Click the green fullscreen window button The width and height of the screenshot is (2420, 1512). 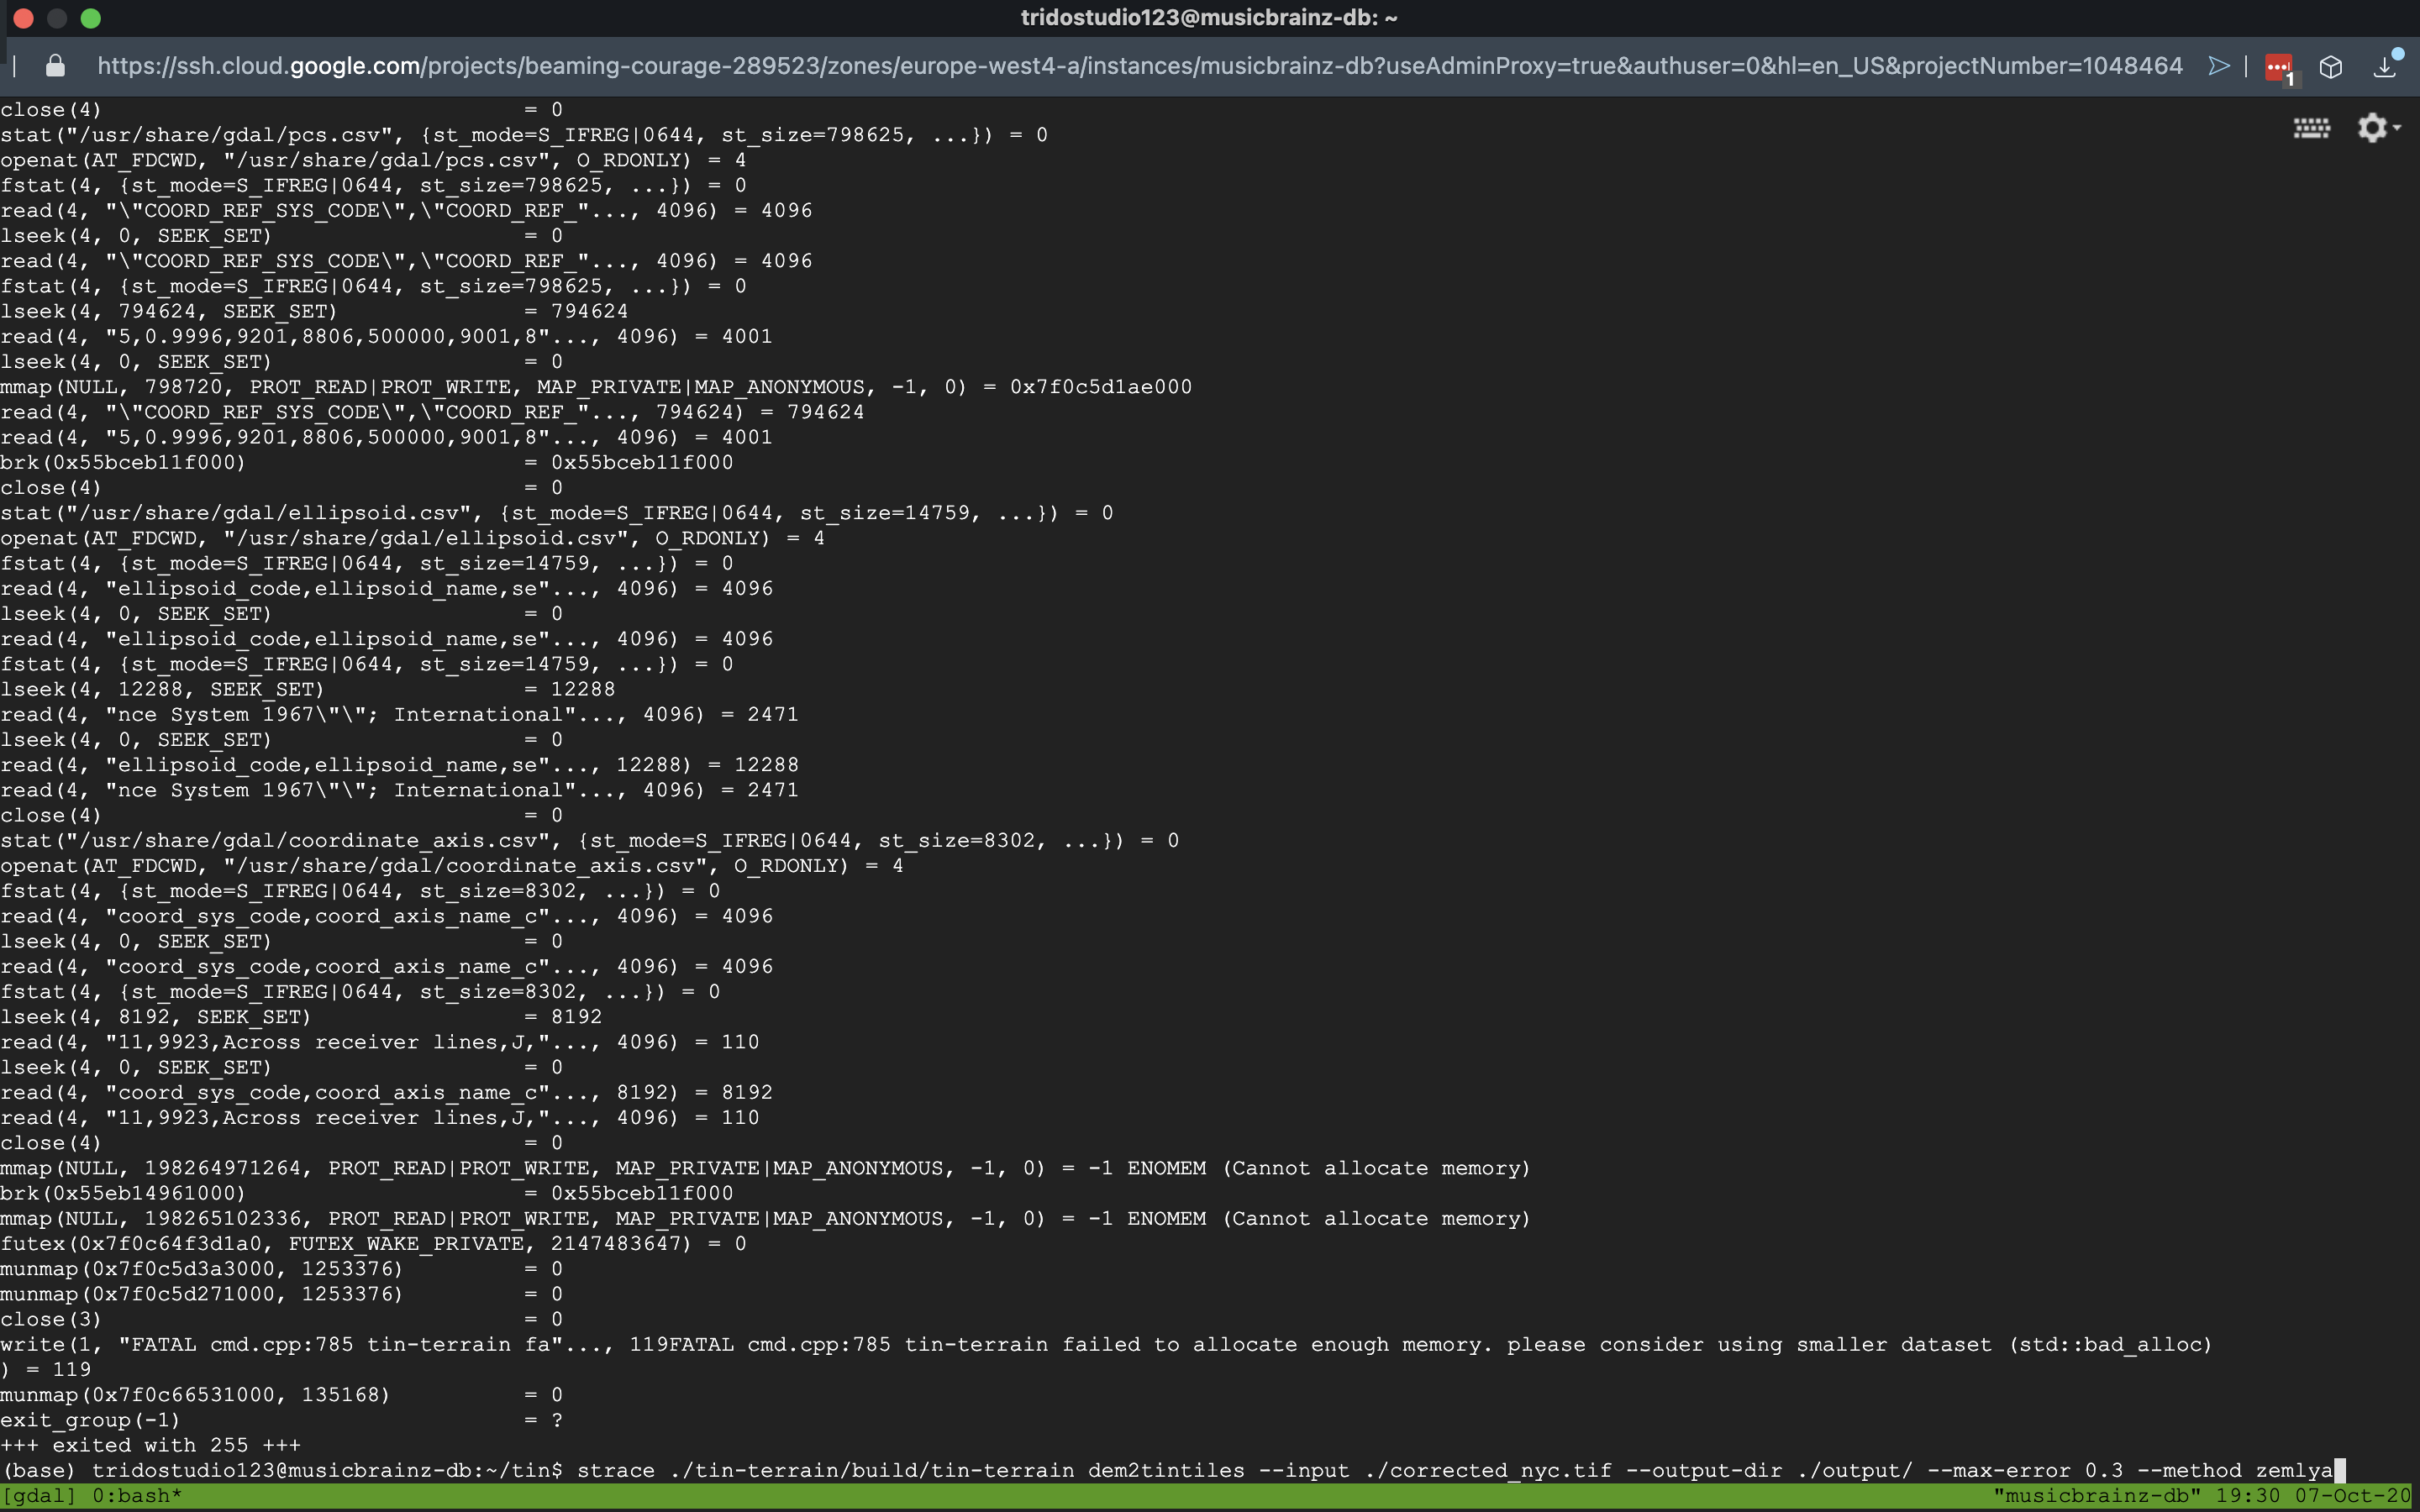(x=91, y=18)
